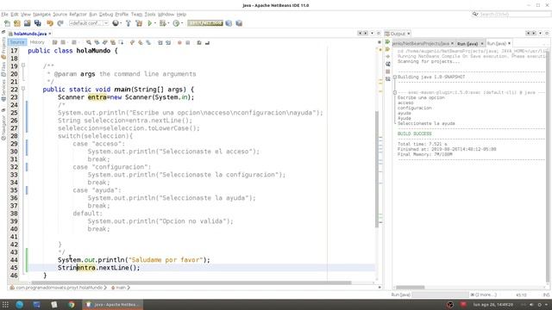Open the Navigate menu

pos(42,15)
